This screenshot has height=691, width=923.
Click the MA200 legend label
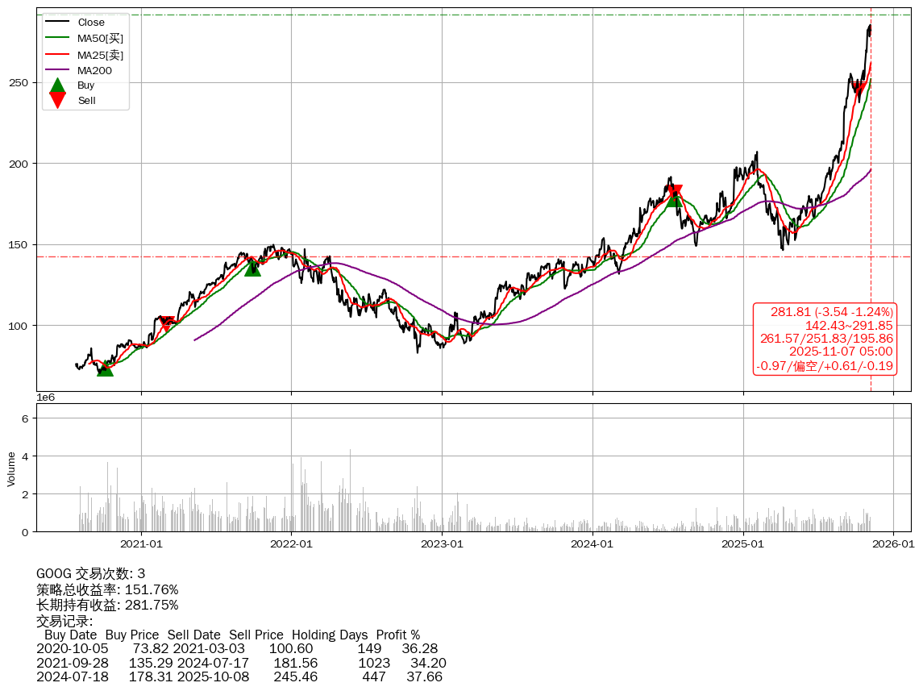(94, 70)
